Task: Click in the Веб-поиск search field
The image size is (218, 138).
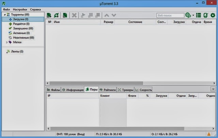Action: 170,15
